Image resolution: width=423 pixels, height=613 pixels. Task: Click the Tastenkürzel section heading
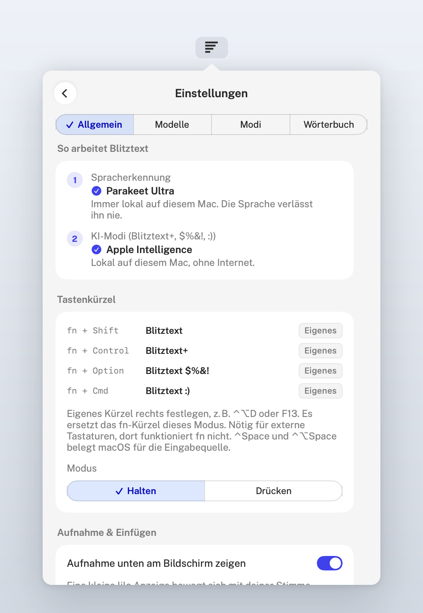click(x=86, y=300)
